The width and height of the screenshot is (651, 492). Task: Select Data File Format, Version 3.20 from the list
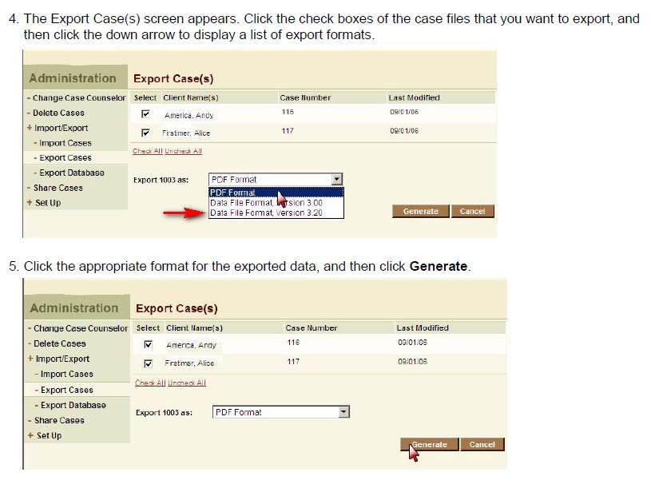pos(267,213)
